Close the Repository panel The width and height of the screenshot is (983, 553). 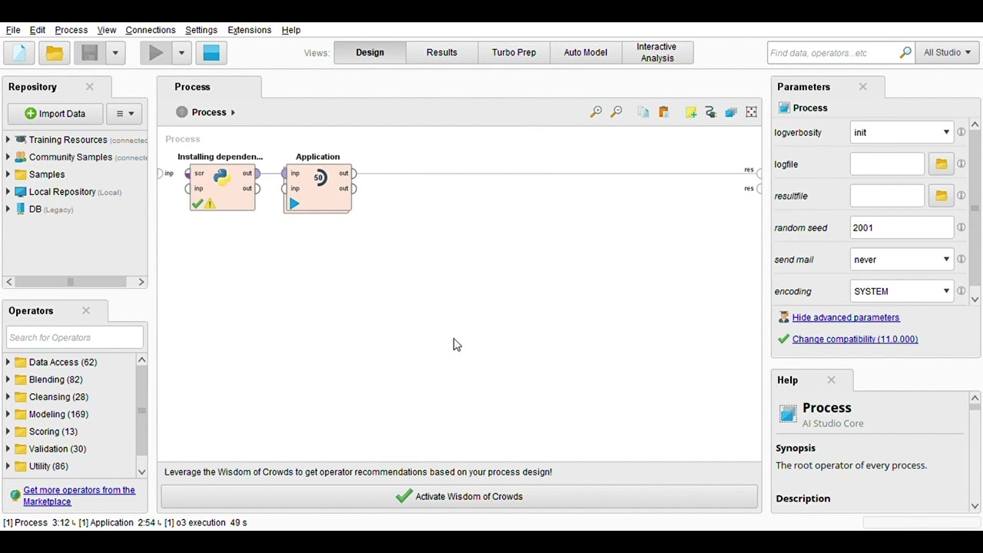point(90,87)
